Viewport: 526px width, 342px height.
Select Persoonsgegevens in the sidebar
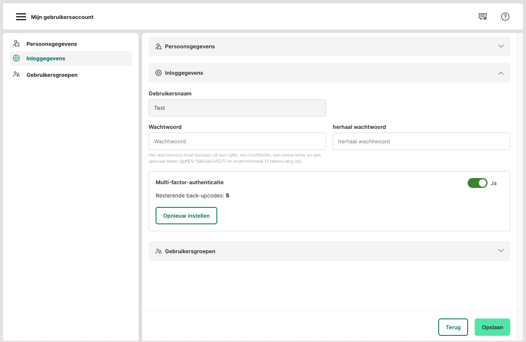pyautogui.click(x=52, y=44)
